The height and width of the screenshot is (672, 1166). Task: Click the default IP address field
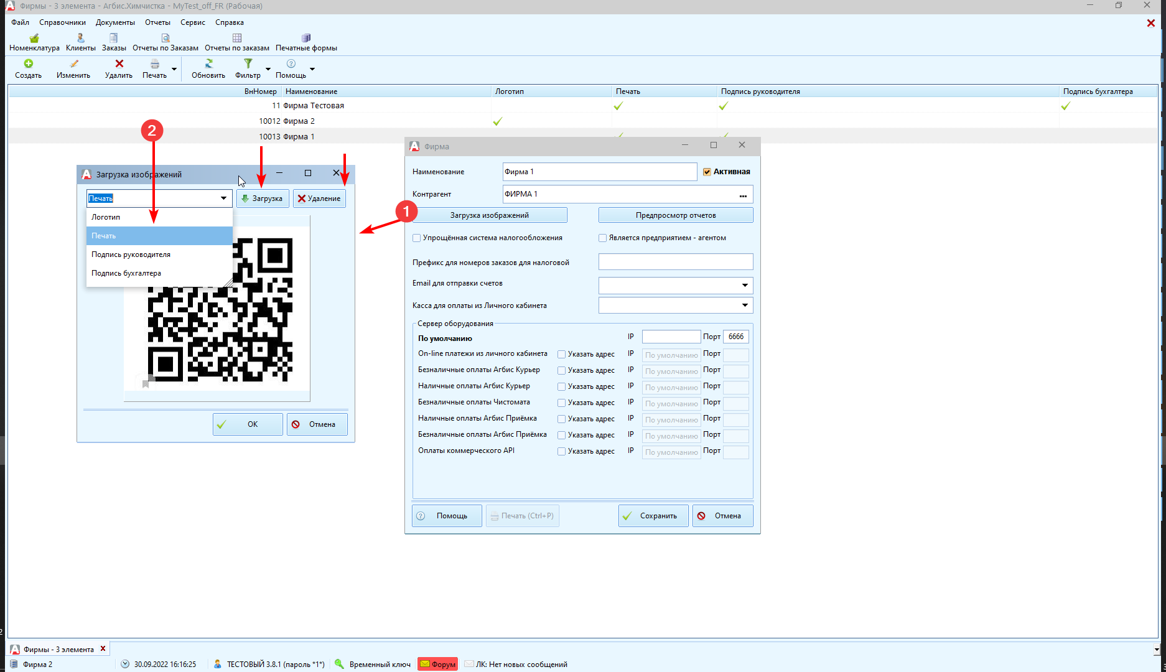pos(671,337)
